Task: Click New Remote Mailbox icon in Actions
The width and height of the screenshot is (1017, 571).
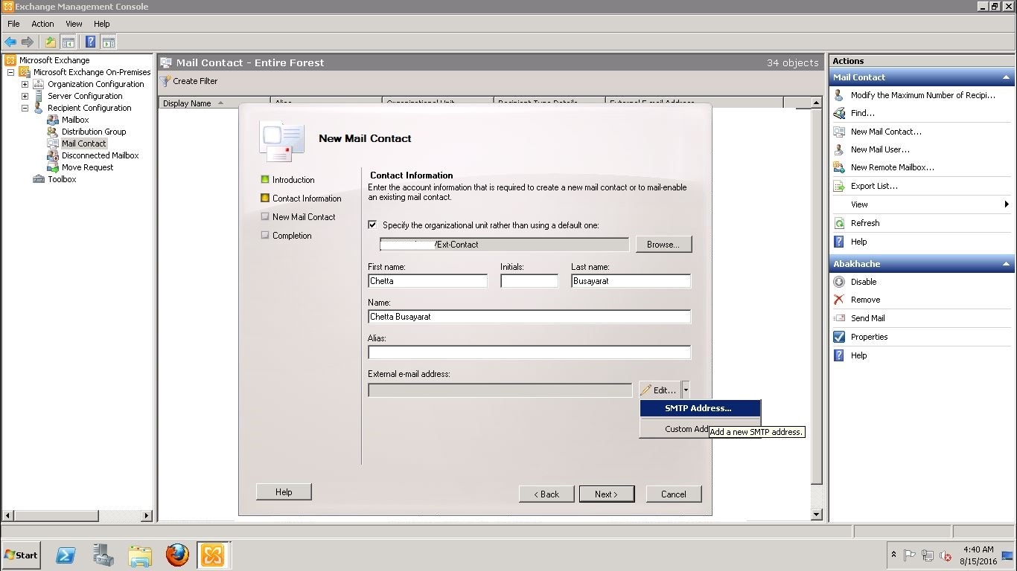Action: coord(839,167)
